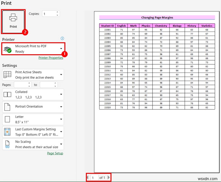Click the Letter paper size icon
This screenshot has width=221, height=182.
tap(7, 119)
